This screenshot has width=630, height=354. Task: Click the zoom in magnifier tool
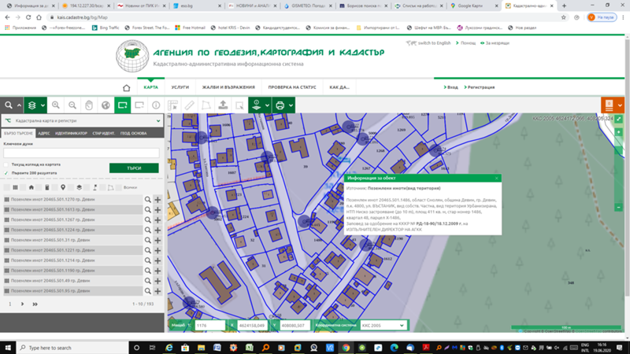point(56,105)
